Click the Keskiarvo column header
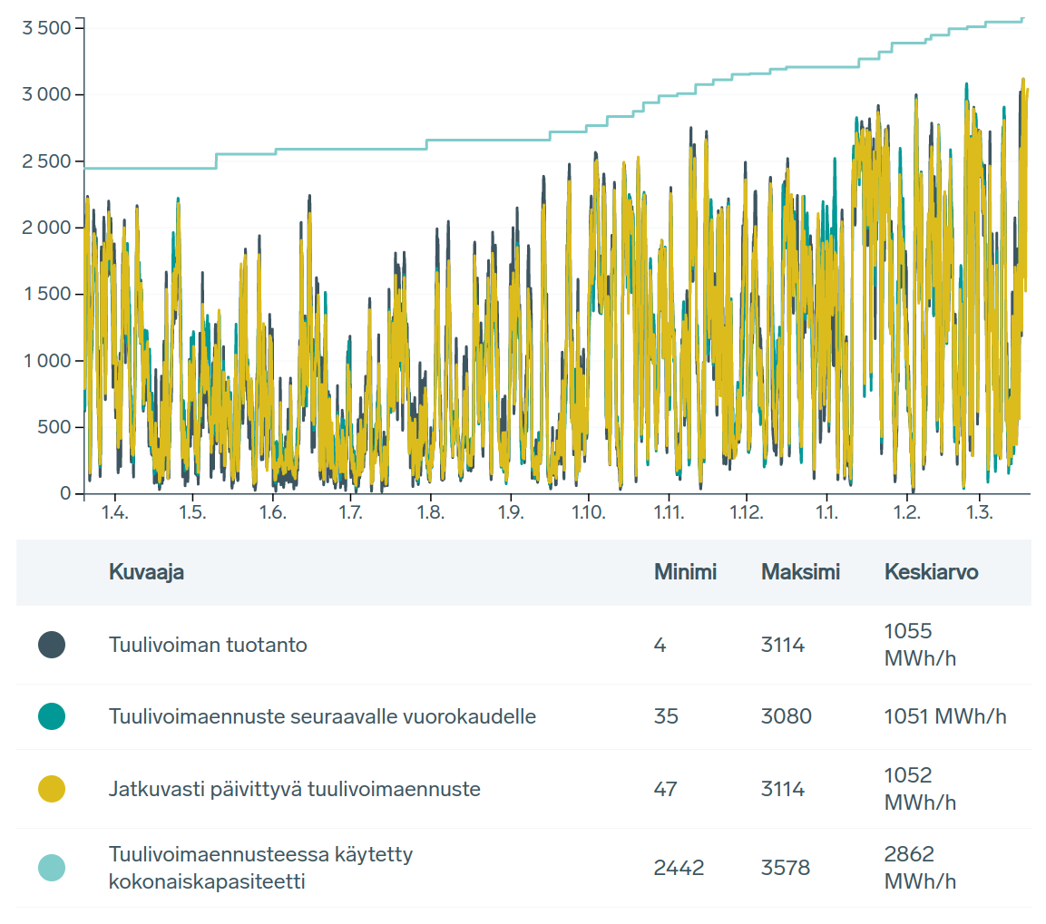 click(x=931, y=572)
